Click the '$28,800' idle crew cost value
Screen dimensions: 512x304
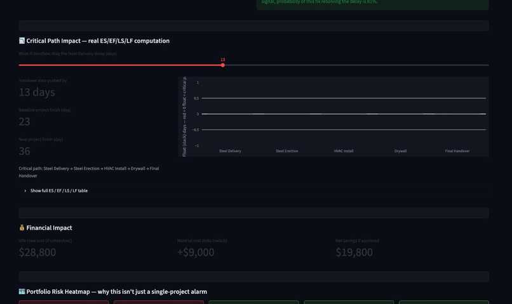pos(37,252)
